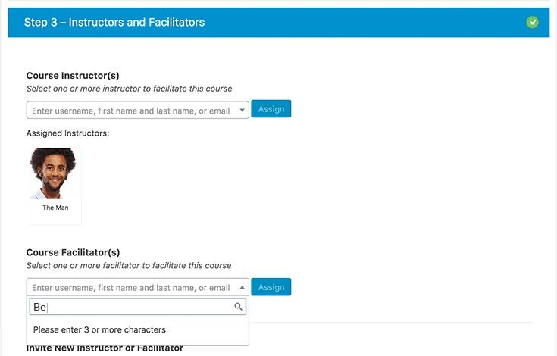Click the 'Course Facilitator(s)' label
The image size is (557, 356).
click(74, 252)
